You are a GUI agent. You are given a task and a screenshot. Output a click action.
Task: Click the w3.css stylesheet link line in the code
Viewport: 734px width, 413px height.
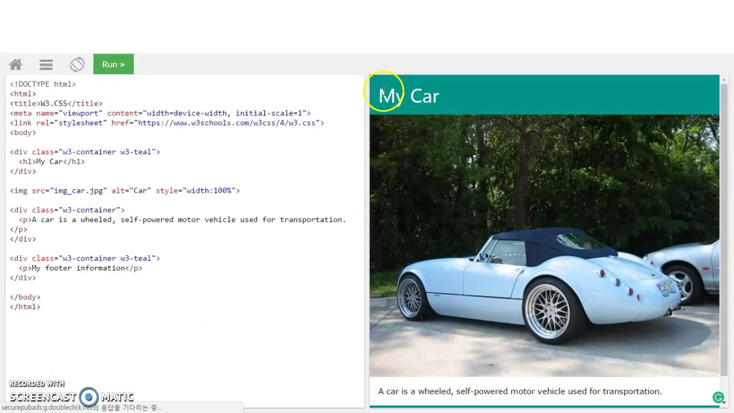tap(167, 123)
